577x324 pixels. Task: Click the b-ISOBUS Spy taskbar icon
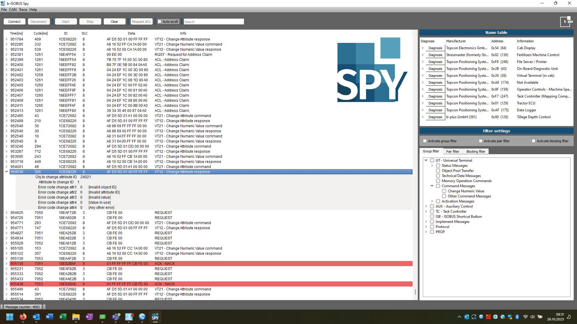coord(155,317)
